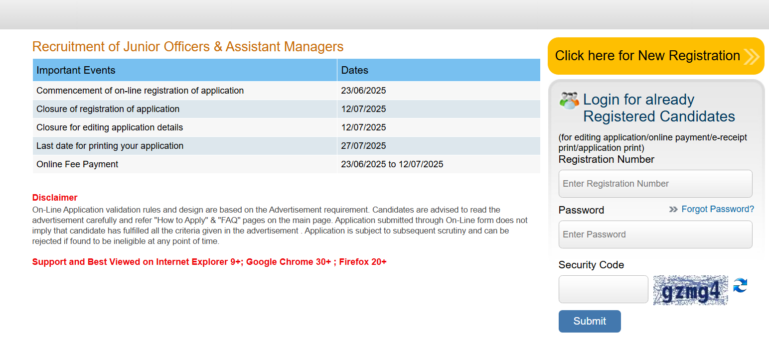The image size is (769, 344).
Task: Click the registered candidates people icon
Action: (569, 101)
